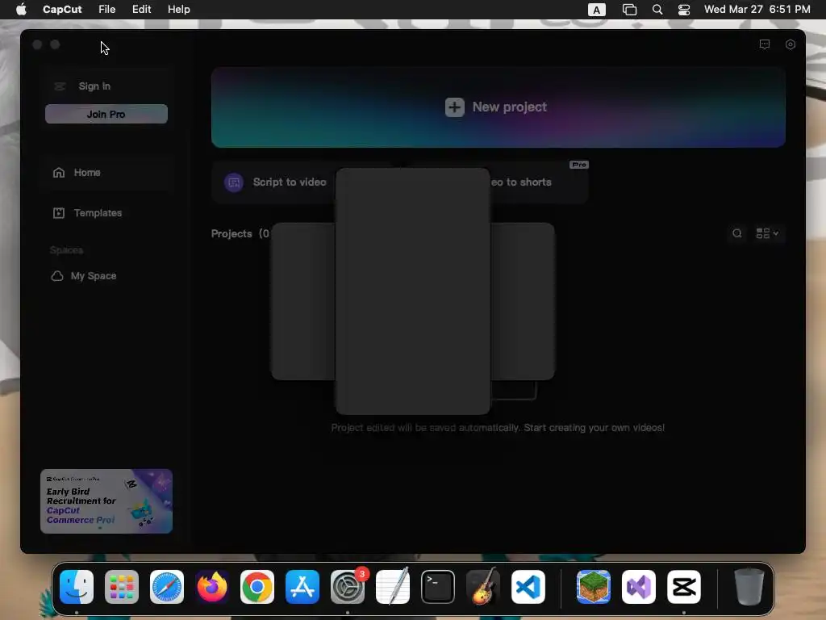Open the Edit menu
Screen dimensions: 826x620
point(141,10)
